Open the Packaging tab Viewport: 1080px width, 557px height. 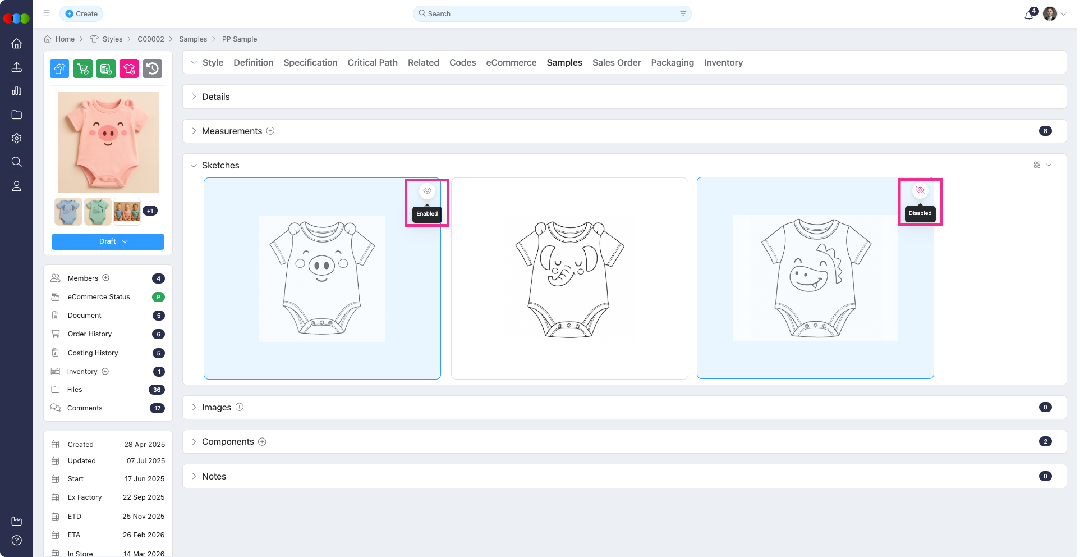coord(672,62)
